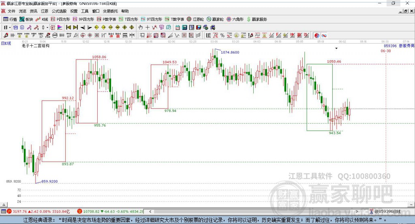Select the red target circle tool
Image resolution: width=415 pixels, height=224 pixels.
pyautogui.click(x=83, y=36)
